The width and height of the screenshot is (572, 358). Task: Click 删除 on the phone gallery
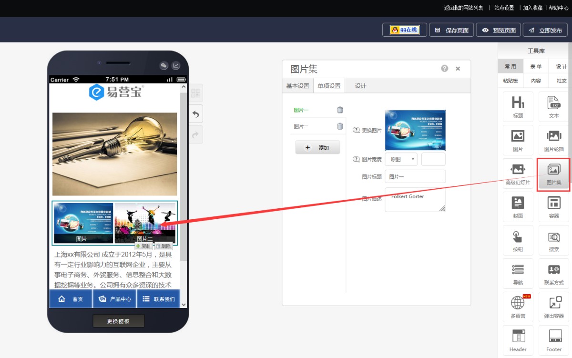[163, 246]
